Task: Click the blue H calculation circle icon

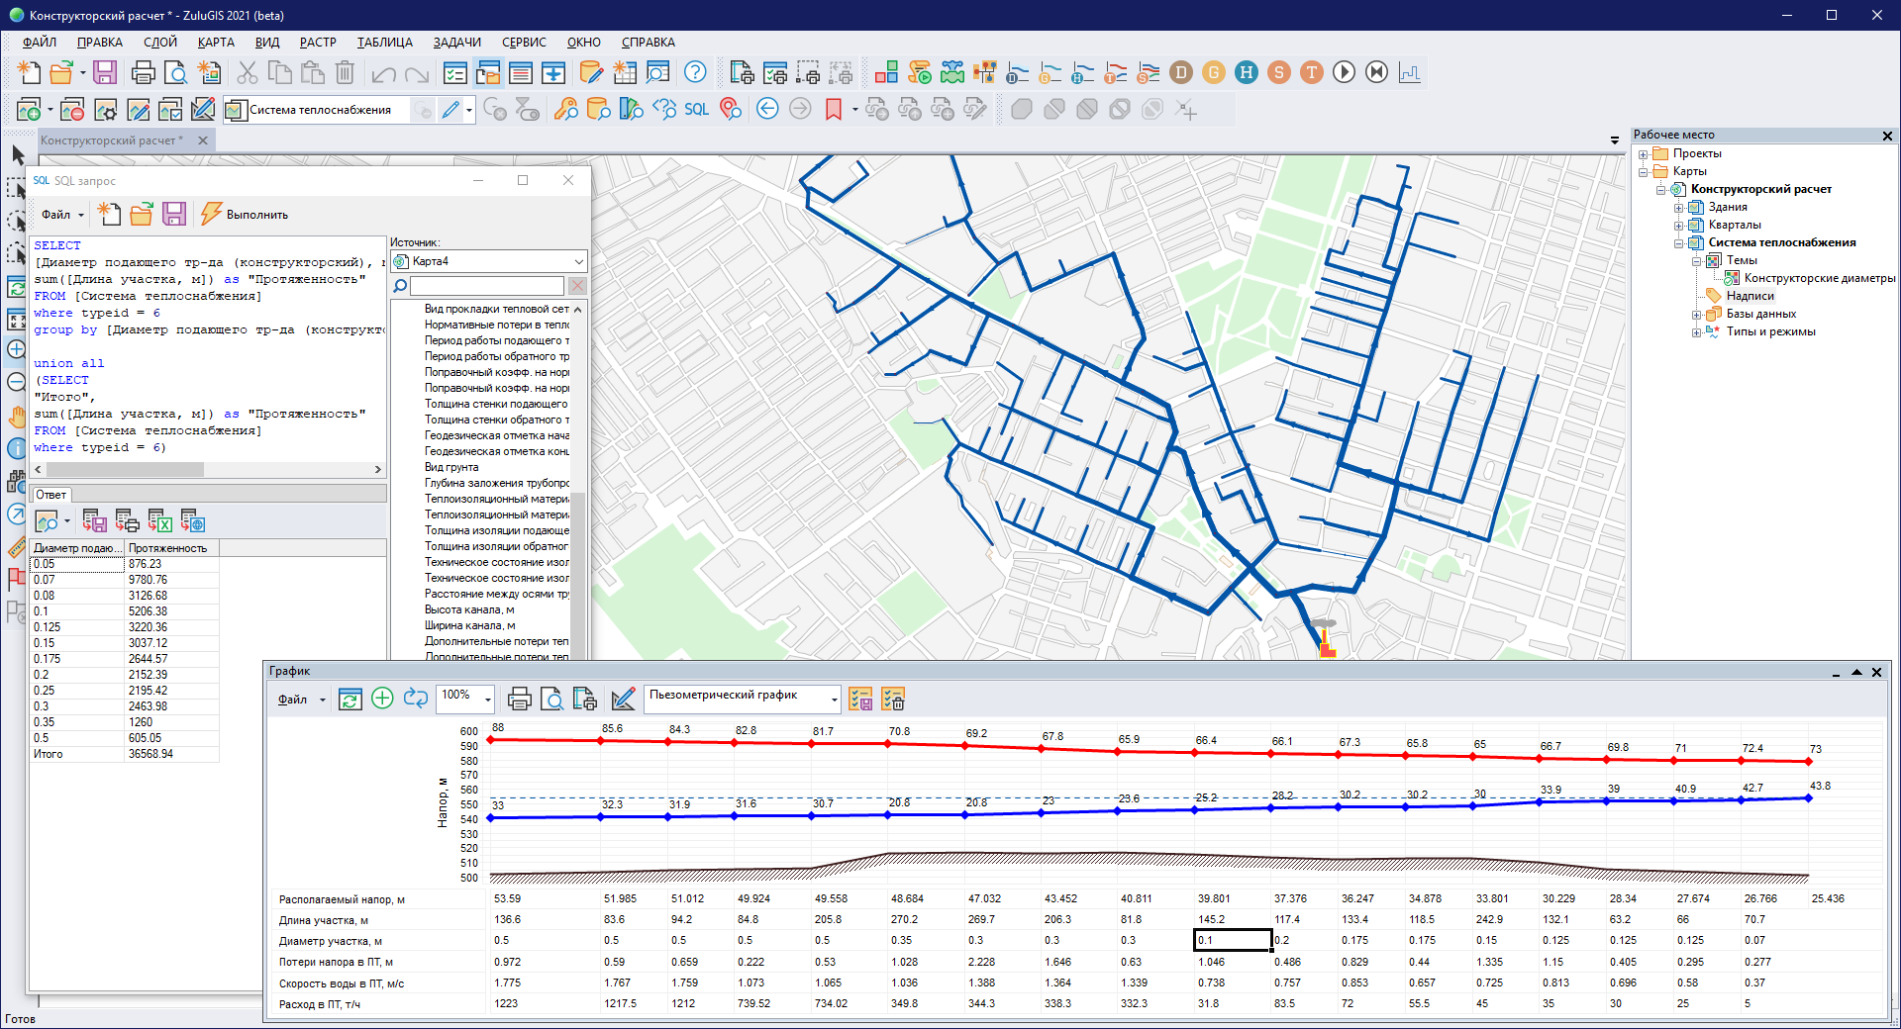Action: tap(1247, 72)
